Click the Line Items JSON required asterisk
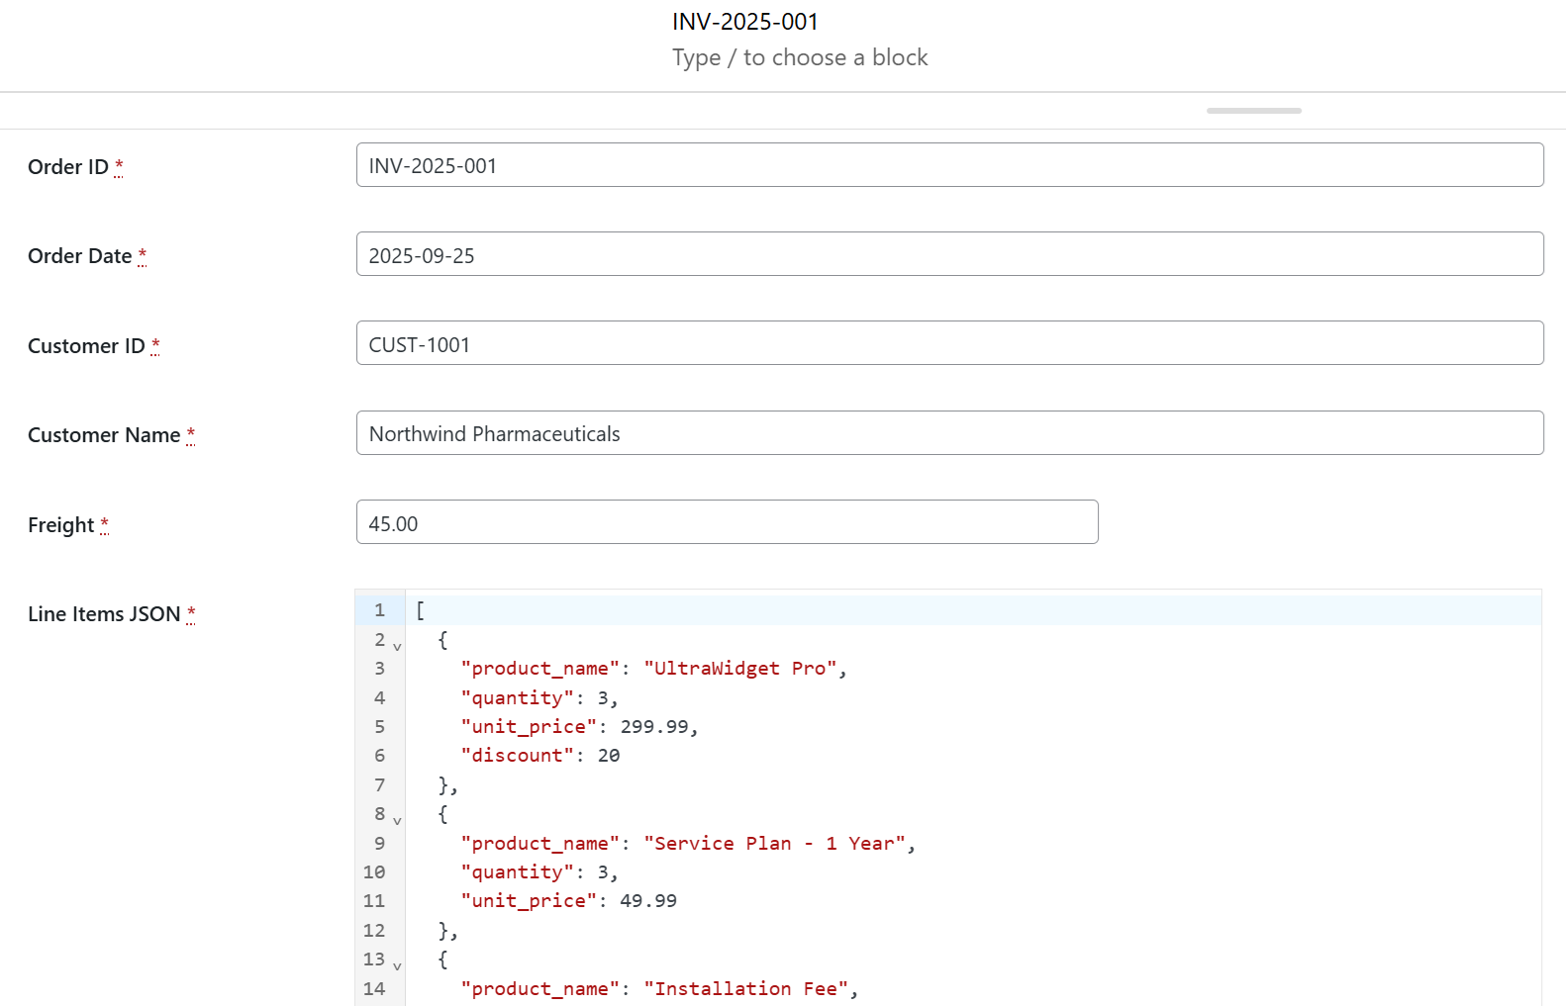The height and width of the screenshot is (1006, 1566). (x=191, y=613)
